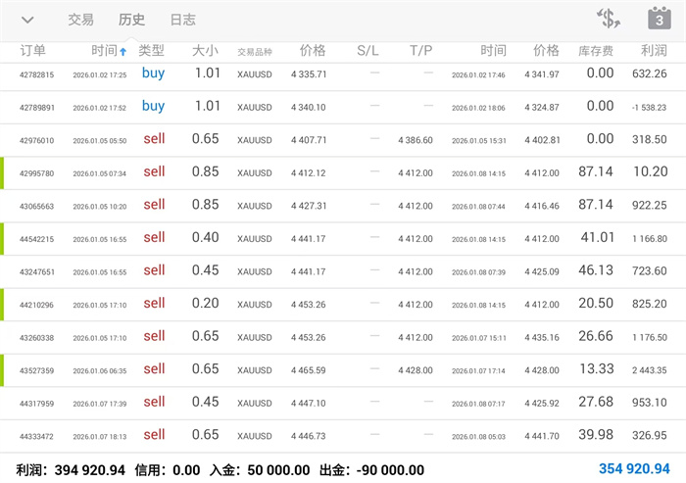Click the total balance 354 920.94

tap(634, 469)
